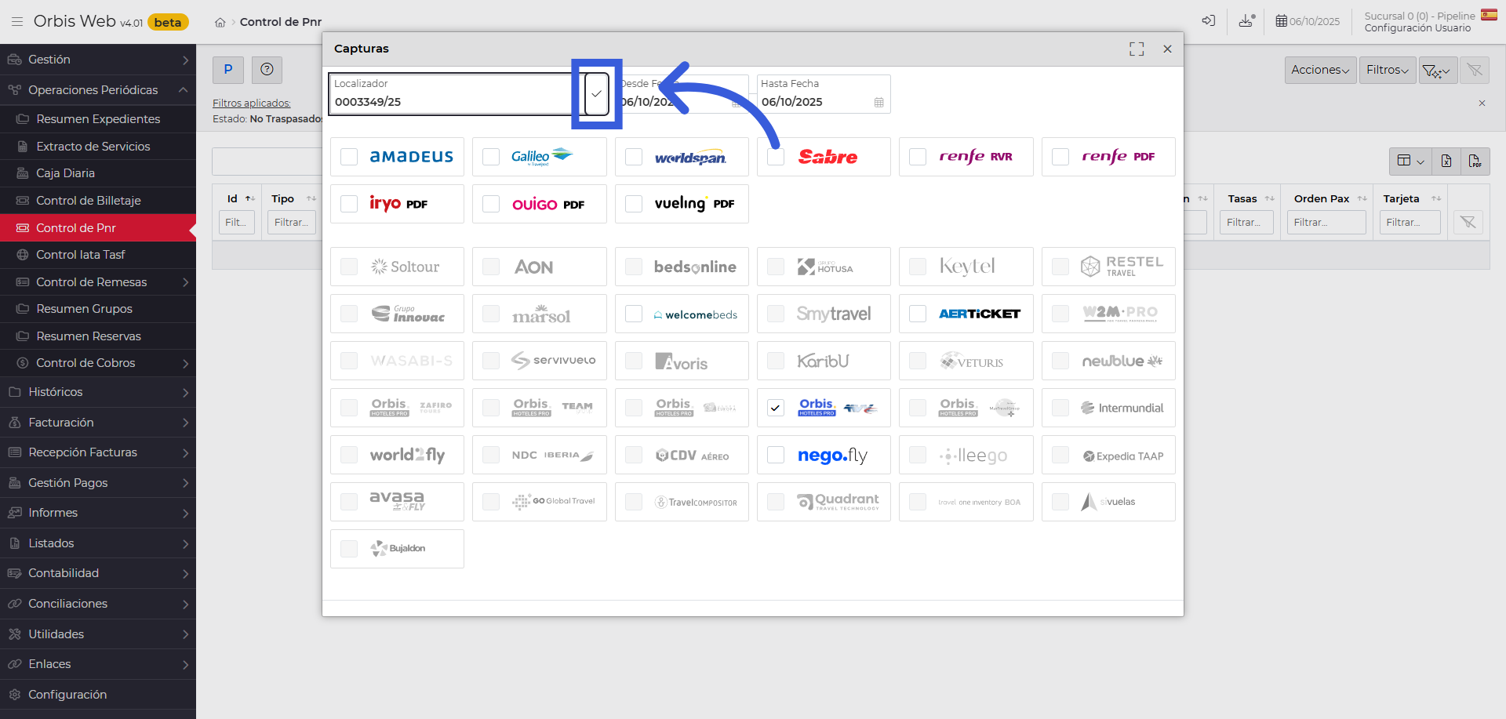Open Resumen Expedientes in the sidebar
1506x719 pixels.
(x=98, y=119)
